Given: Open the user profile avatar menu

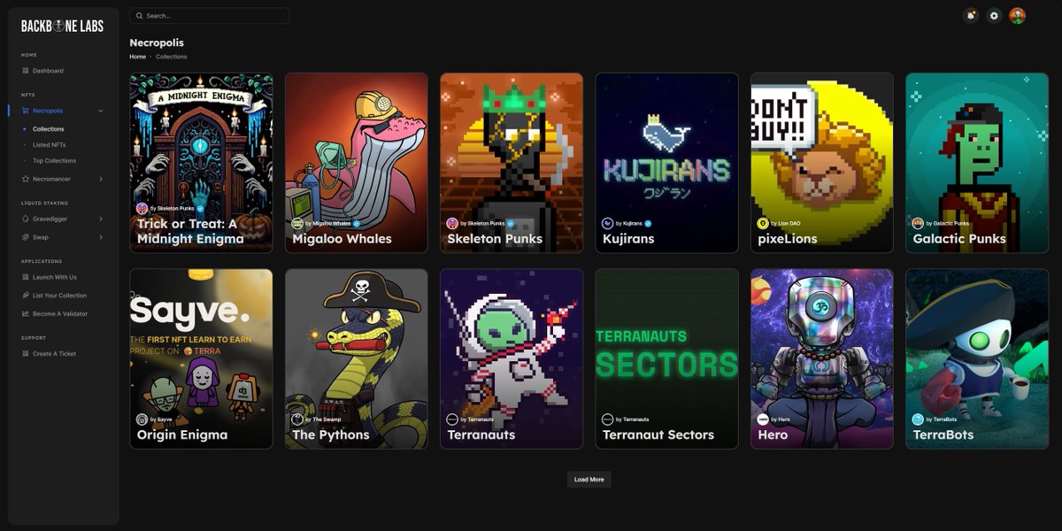Looking at the screenshot, I should click(x=1018, y=15).
